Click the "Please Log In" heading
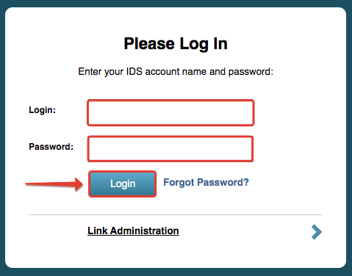352x276 pixels. point(176,44)
